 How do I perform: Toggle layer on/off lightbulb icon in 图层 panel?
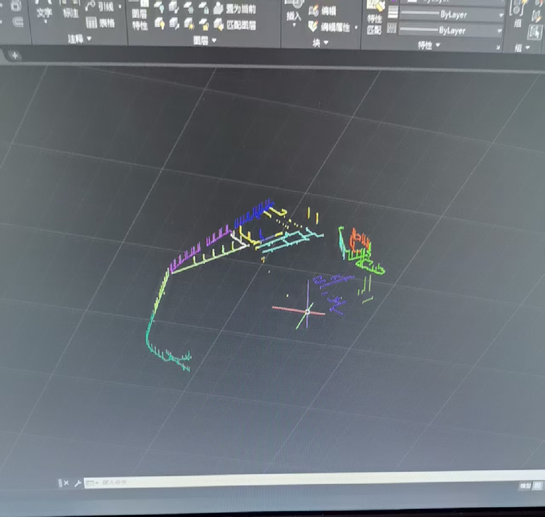pyautogui.click(x=160, y=23)
